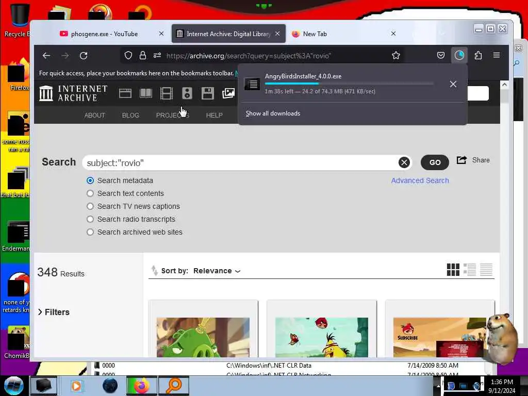Open the Texts book icon
This screenshot has width=528, height=396.
pos(146,93)
